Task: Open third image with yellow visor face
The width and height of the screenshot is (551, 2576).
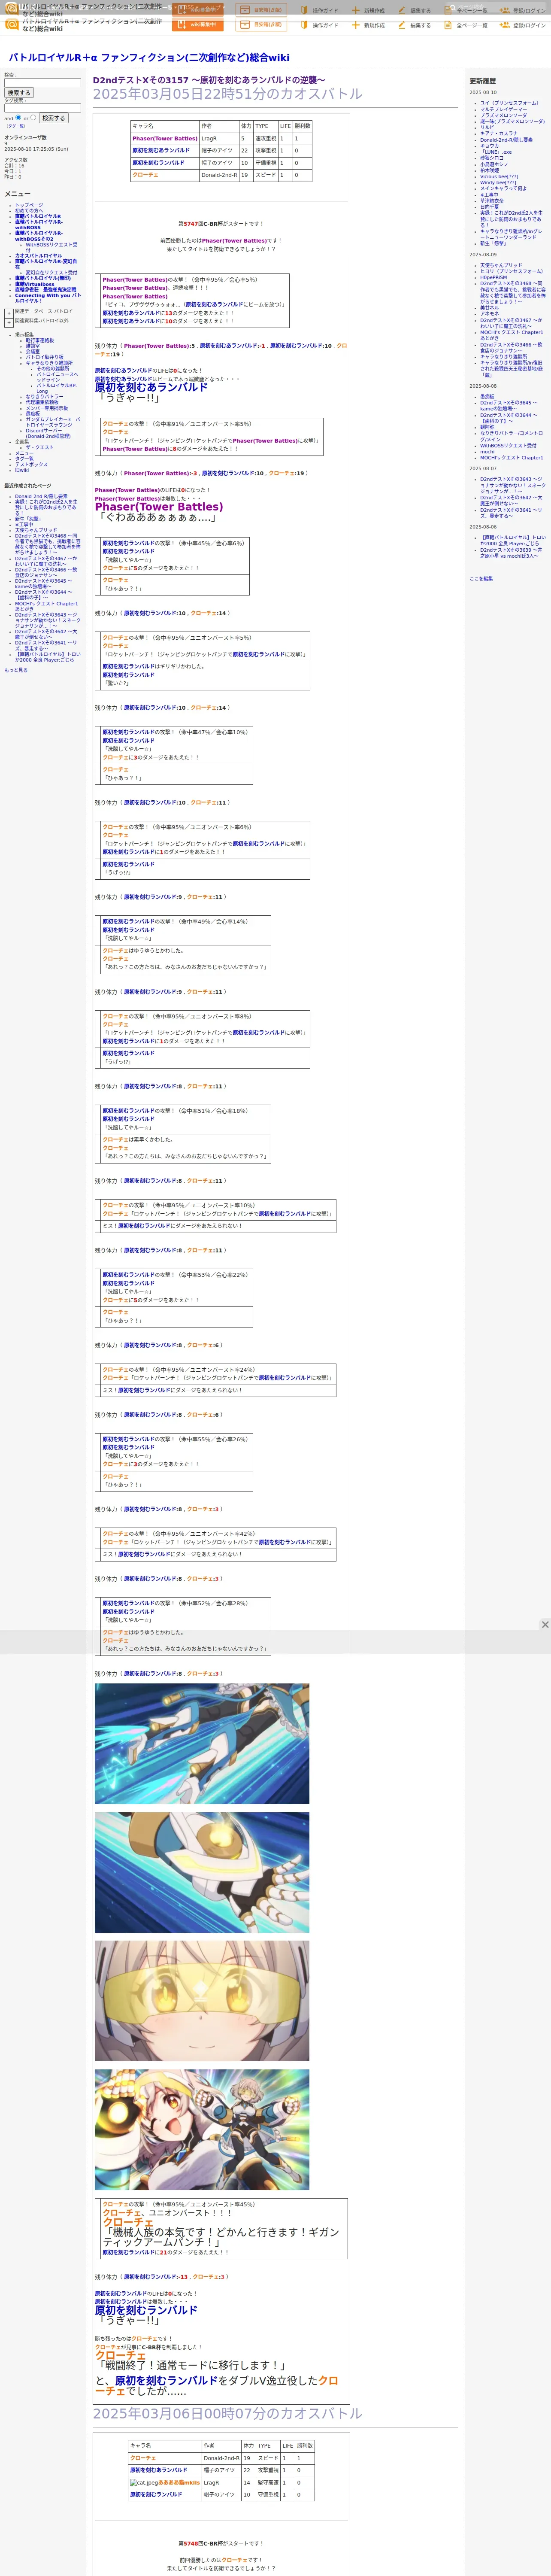Action: [202, 2001]
